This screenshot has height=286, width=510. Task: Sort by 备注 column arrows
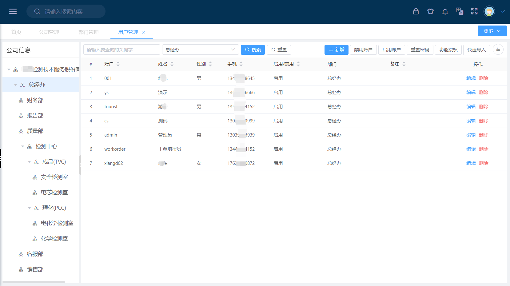point(404,64)
